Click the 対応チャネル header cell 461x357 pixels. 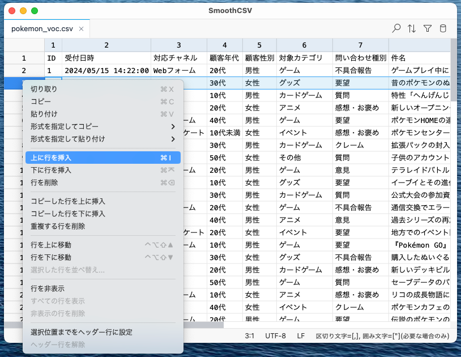(179, 58)
